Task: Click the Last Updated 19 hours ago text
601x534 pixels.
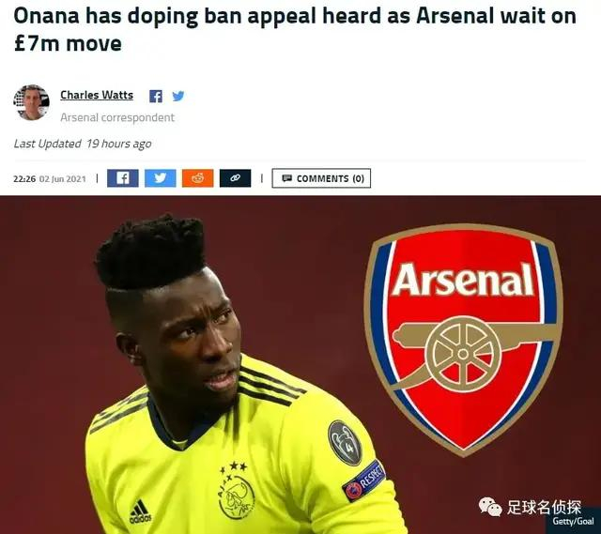Action: tap(83, 144)
